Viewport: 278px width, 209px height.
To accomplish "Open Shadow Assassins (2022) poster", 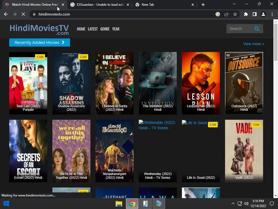I will point(71,83).
